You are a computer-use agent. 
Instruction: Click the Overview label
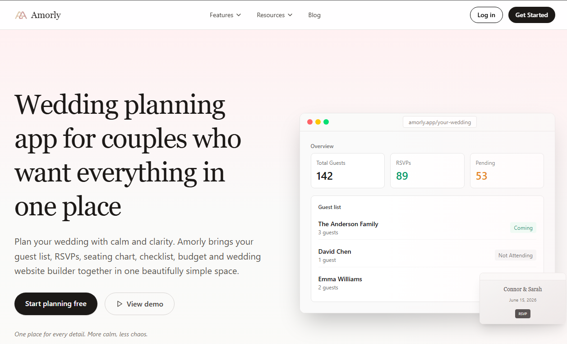[322, 146]
